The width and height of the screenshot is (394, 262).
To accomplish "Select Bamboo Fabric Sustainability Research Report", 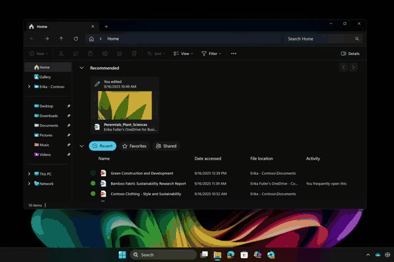I will pos(148,183).
